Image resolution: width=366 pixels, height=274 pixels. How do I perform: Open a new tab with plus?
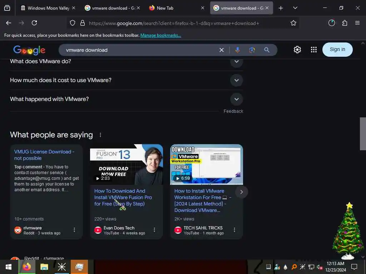pos(281,8)
